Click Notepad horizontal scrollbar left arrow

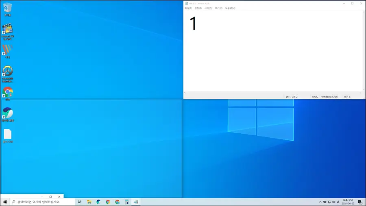[185, 93]
